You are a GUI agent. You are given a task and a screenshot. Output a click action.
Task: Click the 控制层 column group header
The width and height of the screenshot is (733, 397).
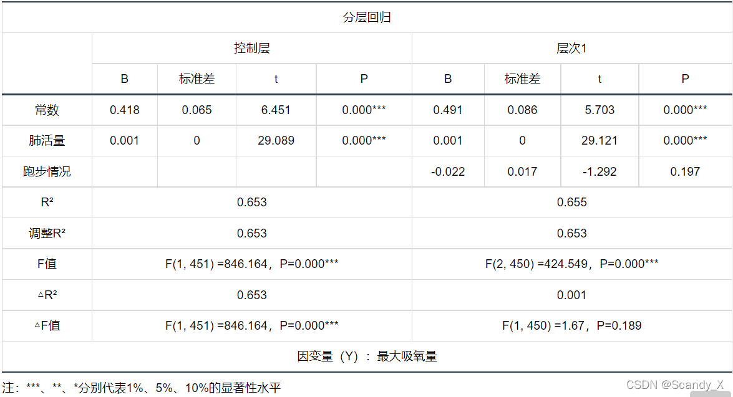point(251,48)
